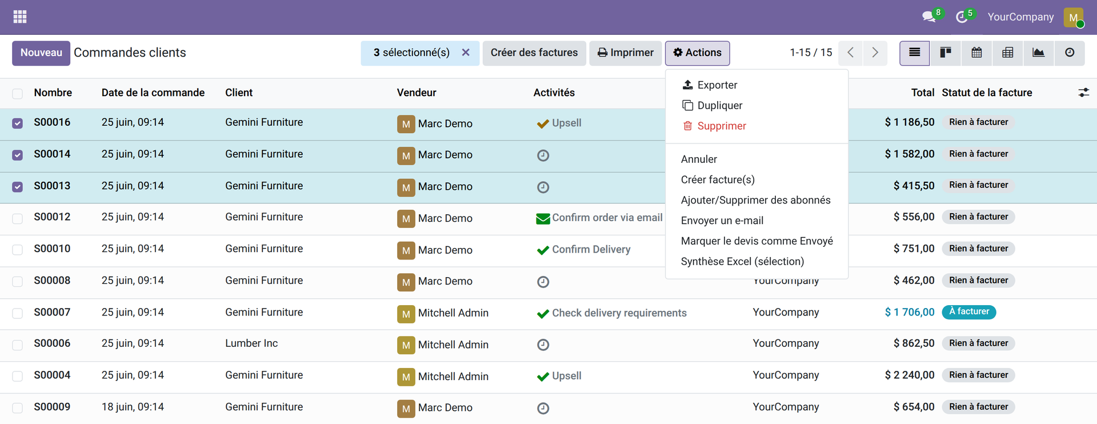The image size is (1097, 424).
Task: Click Mitchell Admin avatar on S00007 row
Action: pyautogui.click(x=406, y=314)
